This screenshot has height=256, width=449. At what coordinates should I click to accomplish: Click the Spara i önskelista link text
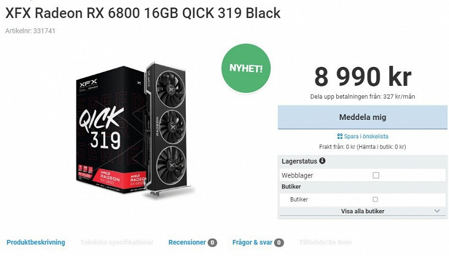[x=366, y=137]
